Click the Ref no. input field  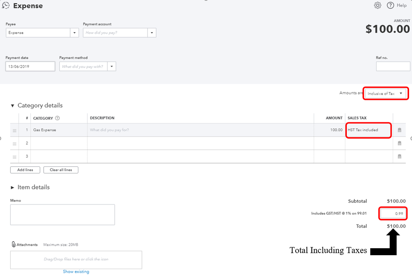tap(393, 66)
